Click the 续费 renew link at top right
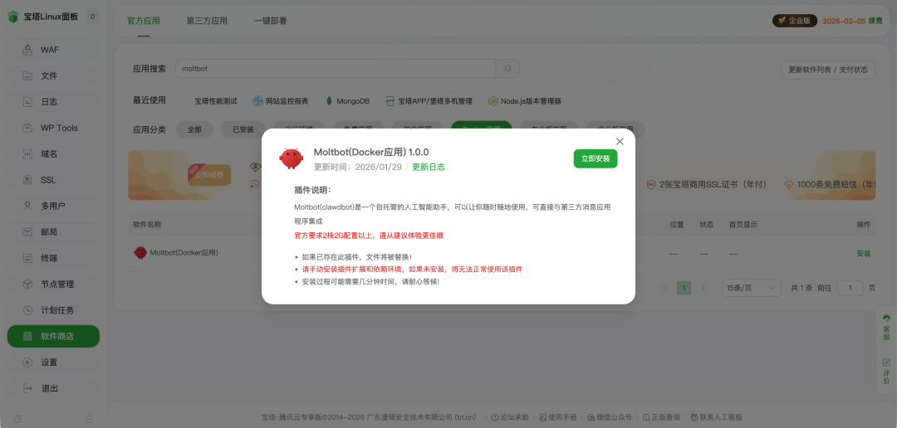This screenshot has width=897, height=428. pos(875,21)
